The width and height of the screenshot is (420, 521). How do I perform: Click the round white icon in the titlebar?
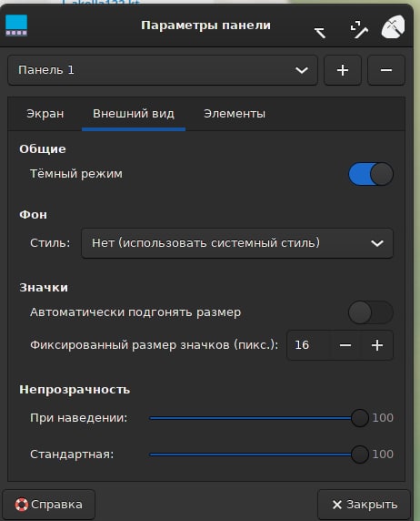pyautogui.click(x=393, y=27)
